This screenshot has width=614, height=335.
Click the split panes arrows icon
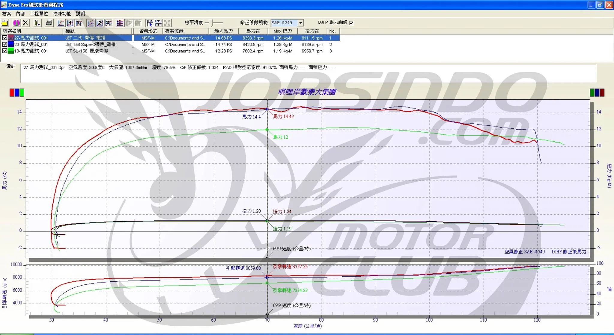click(x=158, y=23)
